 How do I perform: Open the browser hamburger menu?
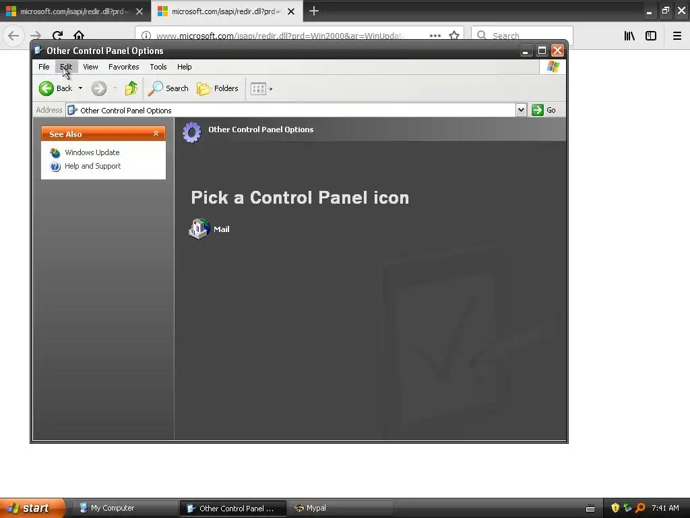click(677, 36)
